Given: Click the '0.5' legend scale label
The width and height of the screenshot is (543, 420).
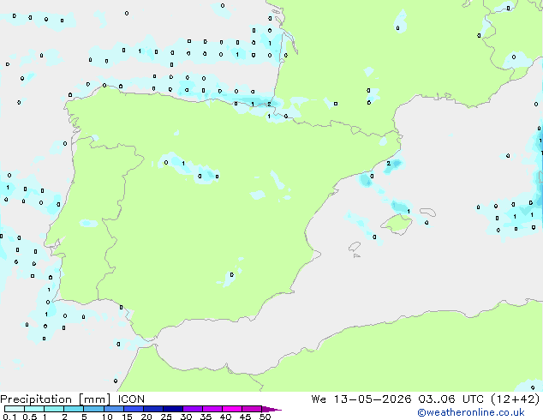Looking at the screenshot, I should (29, 417).
